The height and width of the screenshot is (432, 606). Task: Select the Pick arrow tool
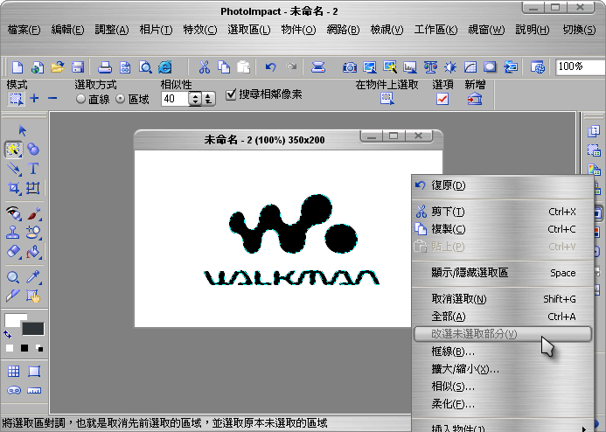tap(23, 130)
